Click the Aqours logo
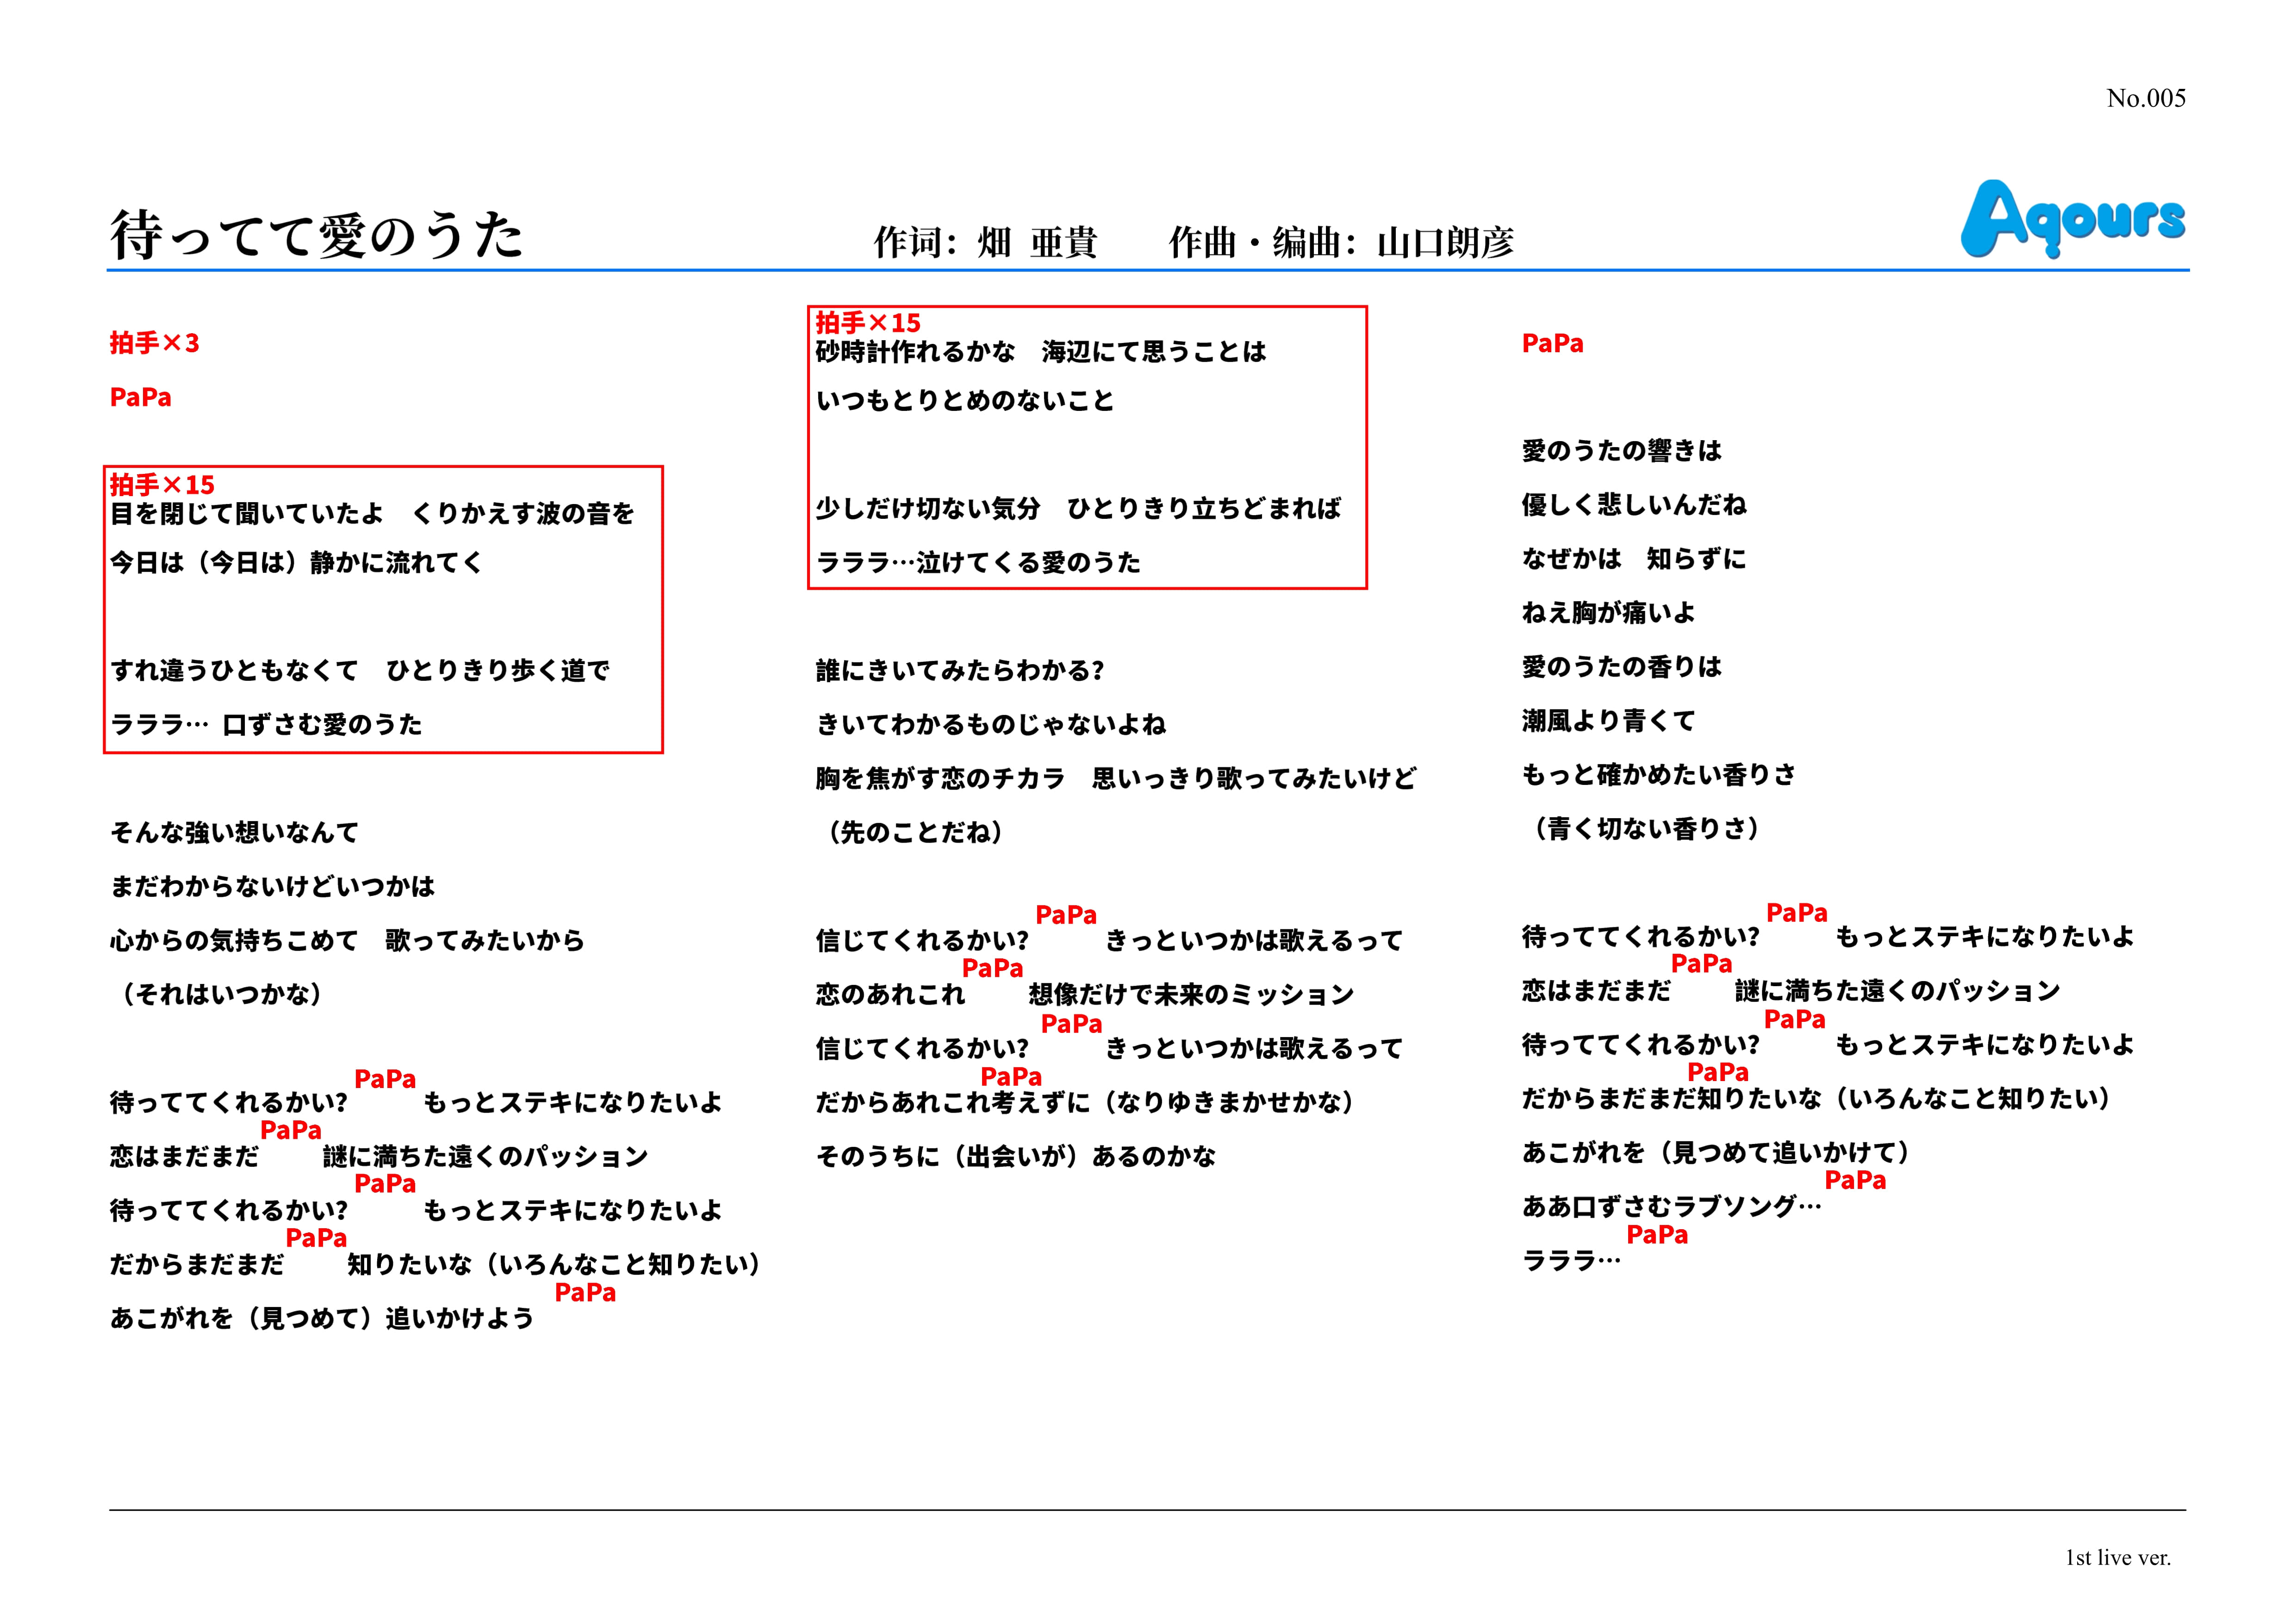Image resolution: width=2296 pixels, height=1623 pixels. click(x=2072, y=218)
